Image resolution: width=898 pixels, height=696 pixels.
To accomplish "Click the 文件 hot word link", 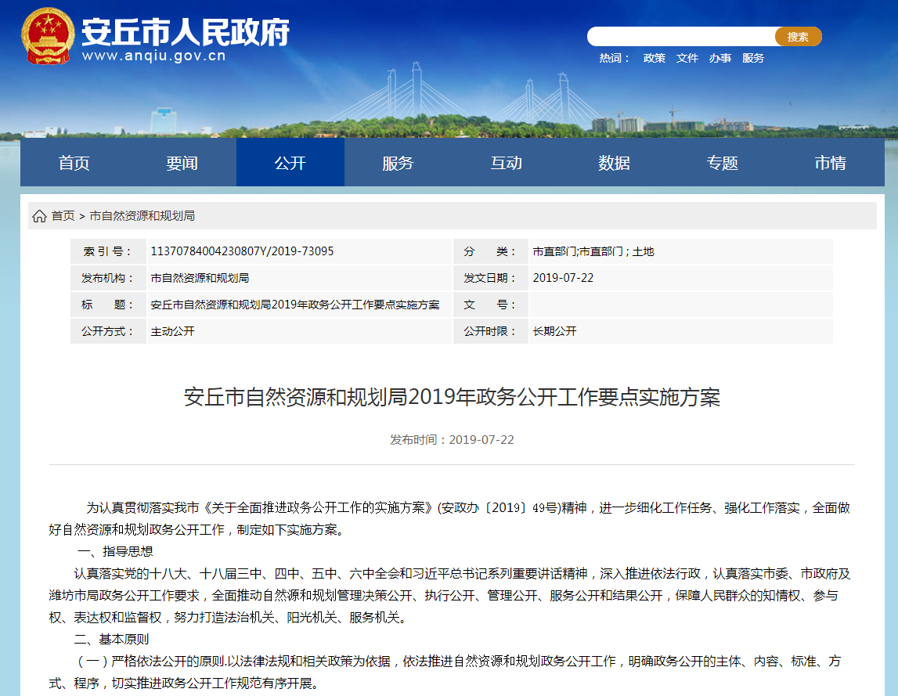I will point(687,58).
